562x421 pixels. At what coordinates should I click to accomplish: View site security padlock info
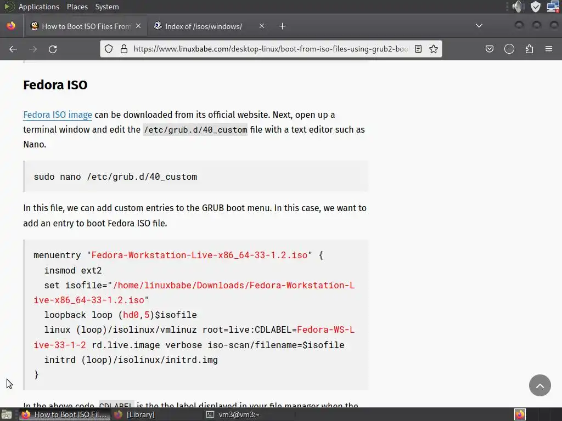click(124, 49)
